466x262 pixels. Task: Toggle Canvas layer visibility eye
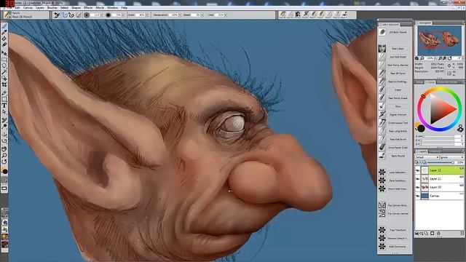point(417,196)
